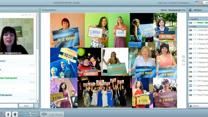Reset presentation to 1:1 scale

click(x=183, y=64)
